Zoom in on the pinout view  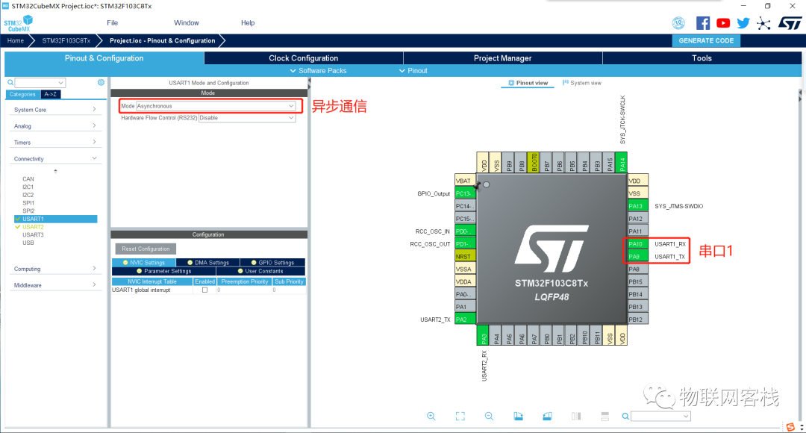(x=431, y=416)
